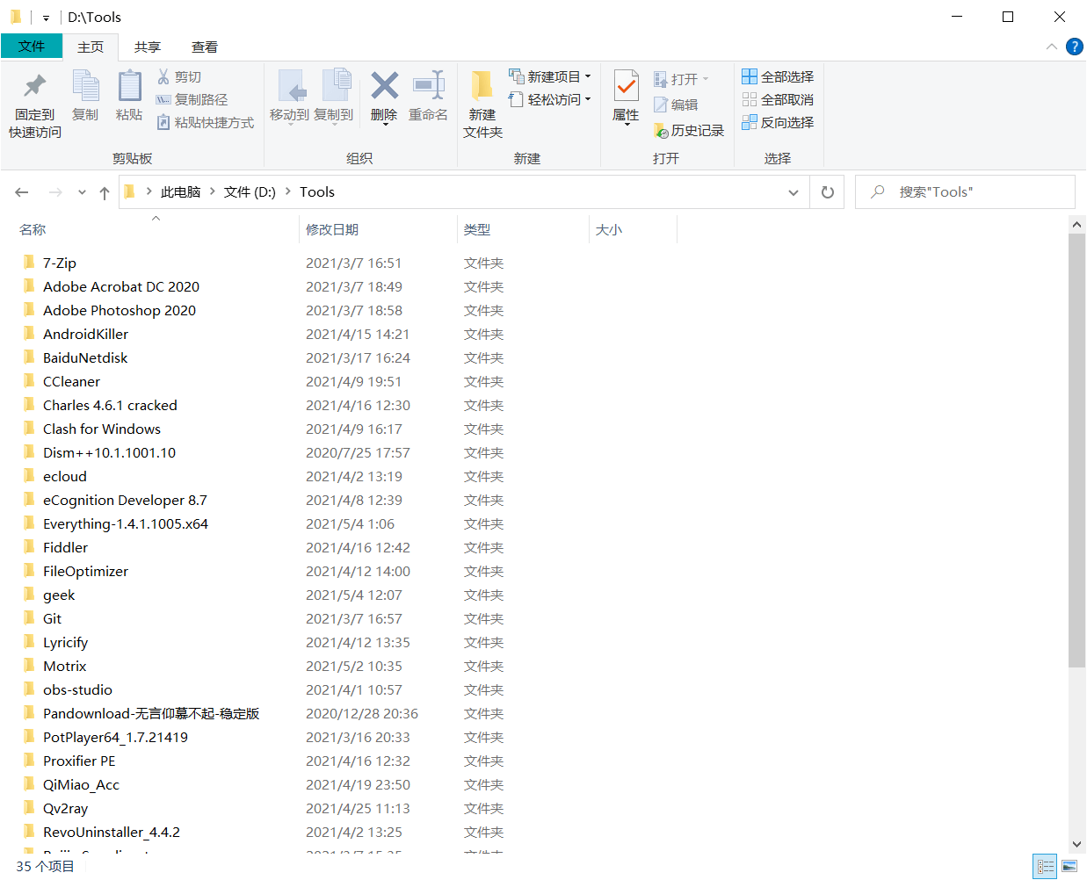Select the Charles 4.6.1 cracked folder

pos(110,405)
